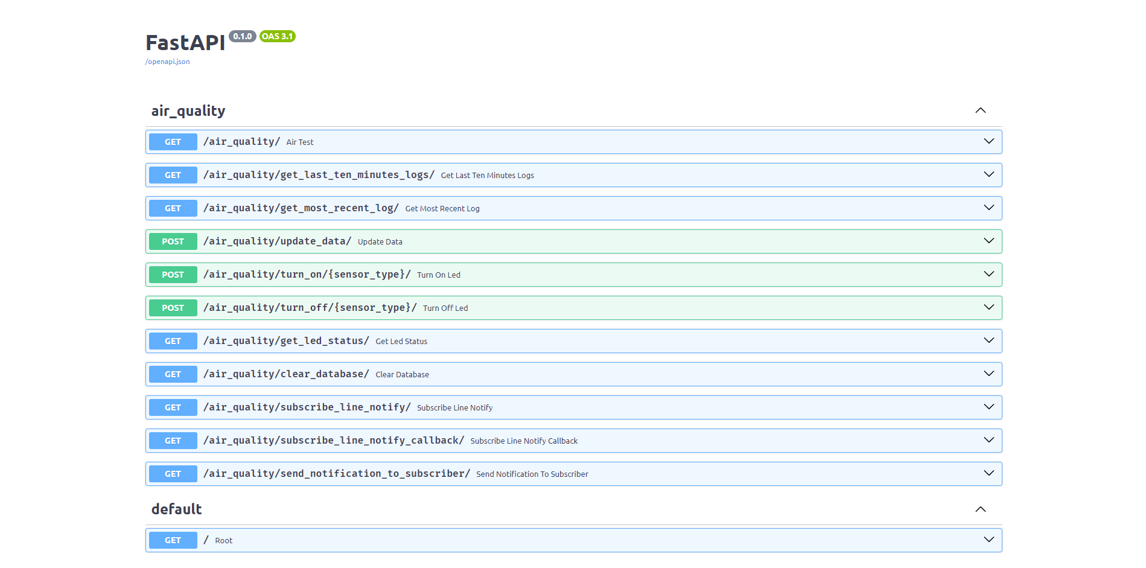Expand chevron for update_data endpoint
Screen dimensions: 1146x568
point(988,241)
